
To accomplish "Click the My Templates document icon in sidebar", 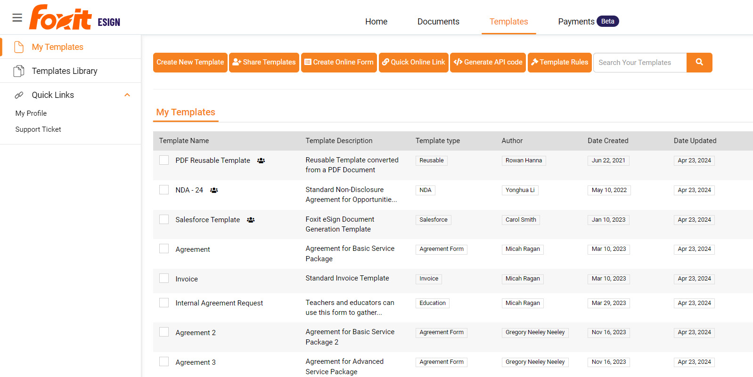I will [19, 47].
